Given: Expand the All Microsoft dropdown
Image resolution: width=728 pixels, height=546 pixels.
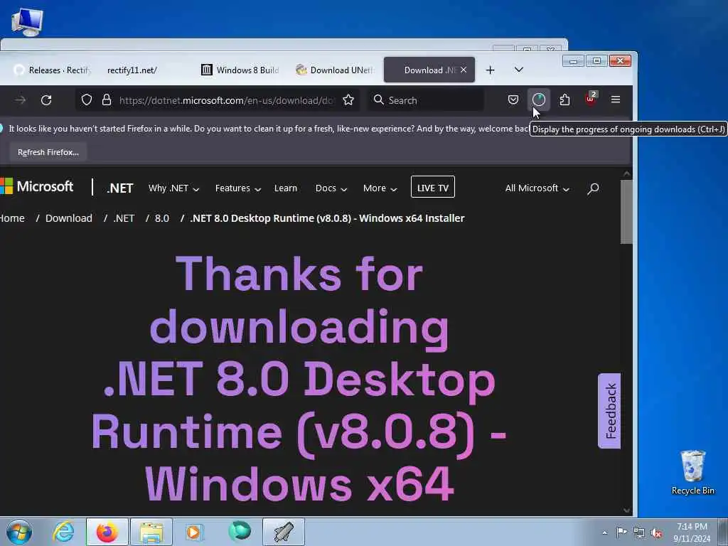Looking at the screenshot, I should pos(537,188).
